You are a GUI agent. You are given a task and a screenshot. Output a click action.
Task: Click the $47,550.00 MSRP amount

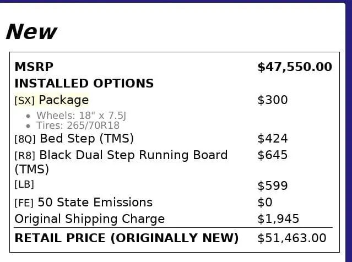click(x=295, y=67)
